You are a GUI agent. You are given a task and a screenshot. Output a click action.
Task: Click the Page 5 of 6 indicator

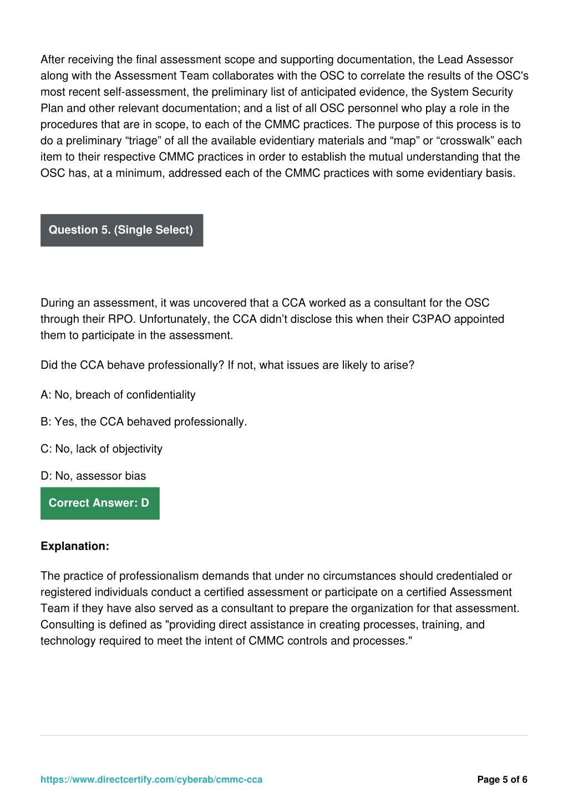pyautogui.click(x=502, y=779)
